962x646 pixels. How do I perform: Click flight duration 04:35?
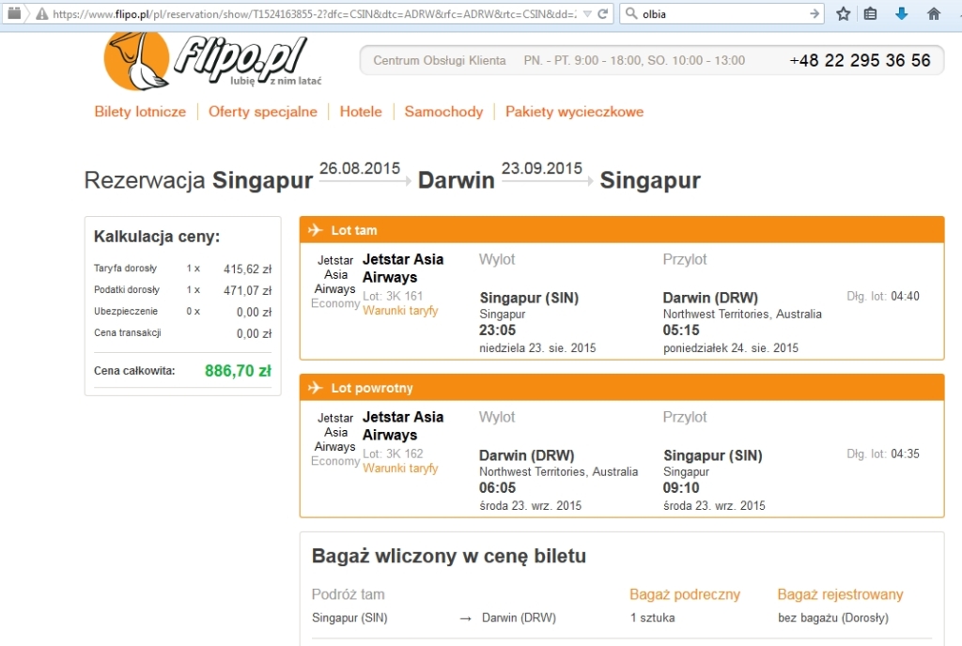click(x=905, y=454)
